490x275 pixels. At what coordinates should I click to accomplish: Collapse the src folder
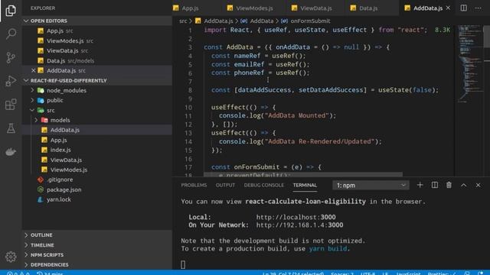97,110
